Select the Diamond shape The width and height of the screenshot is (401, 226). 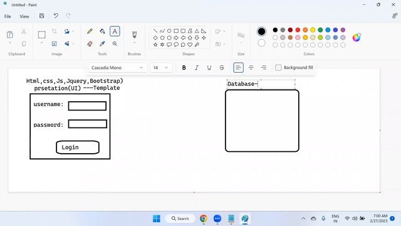point(155,38)
